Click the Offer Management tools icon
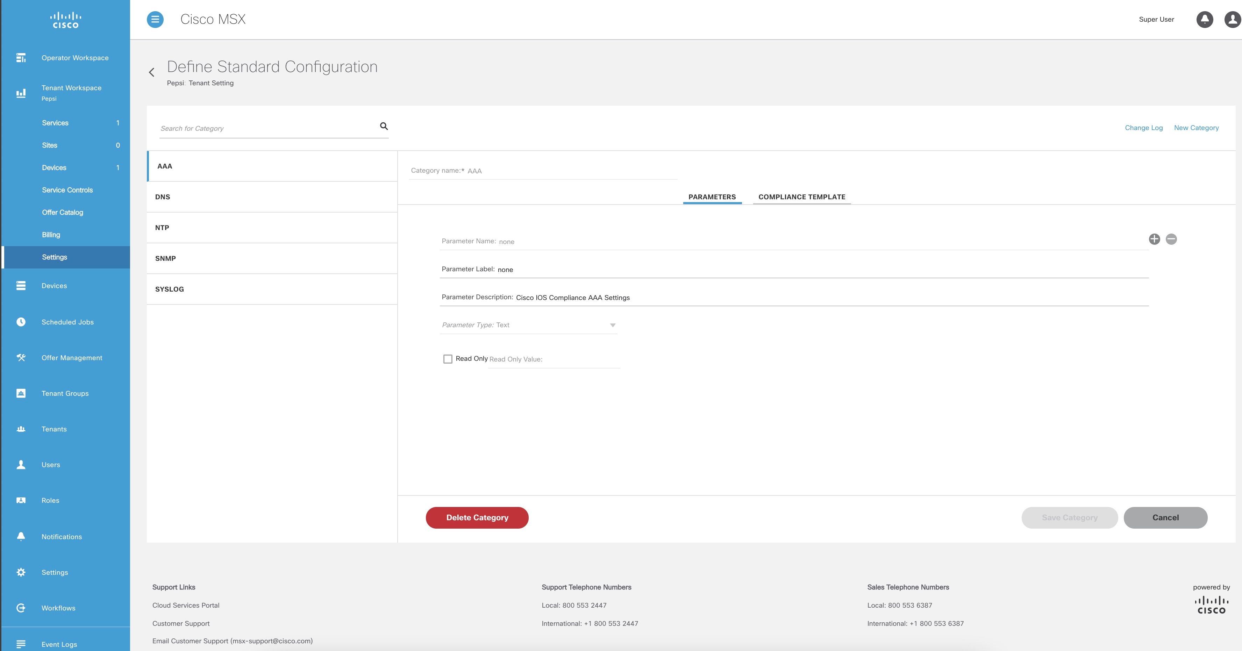 tap(21, 358)
